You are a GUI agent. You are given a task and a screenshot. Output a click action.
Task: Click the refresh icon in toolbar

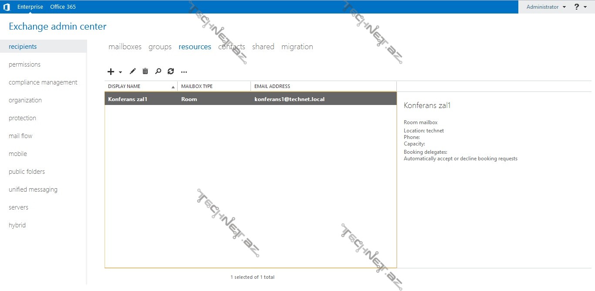[171, 71]
